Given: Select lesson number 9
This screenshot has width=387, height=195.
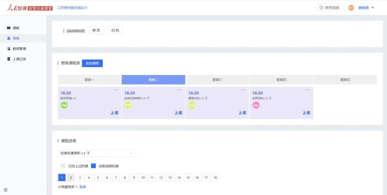Looking at the screenshot, I should coord(134,177).
